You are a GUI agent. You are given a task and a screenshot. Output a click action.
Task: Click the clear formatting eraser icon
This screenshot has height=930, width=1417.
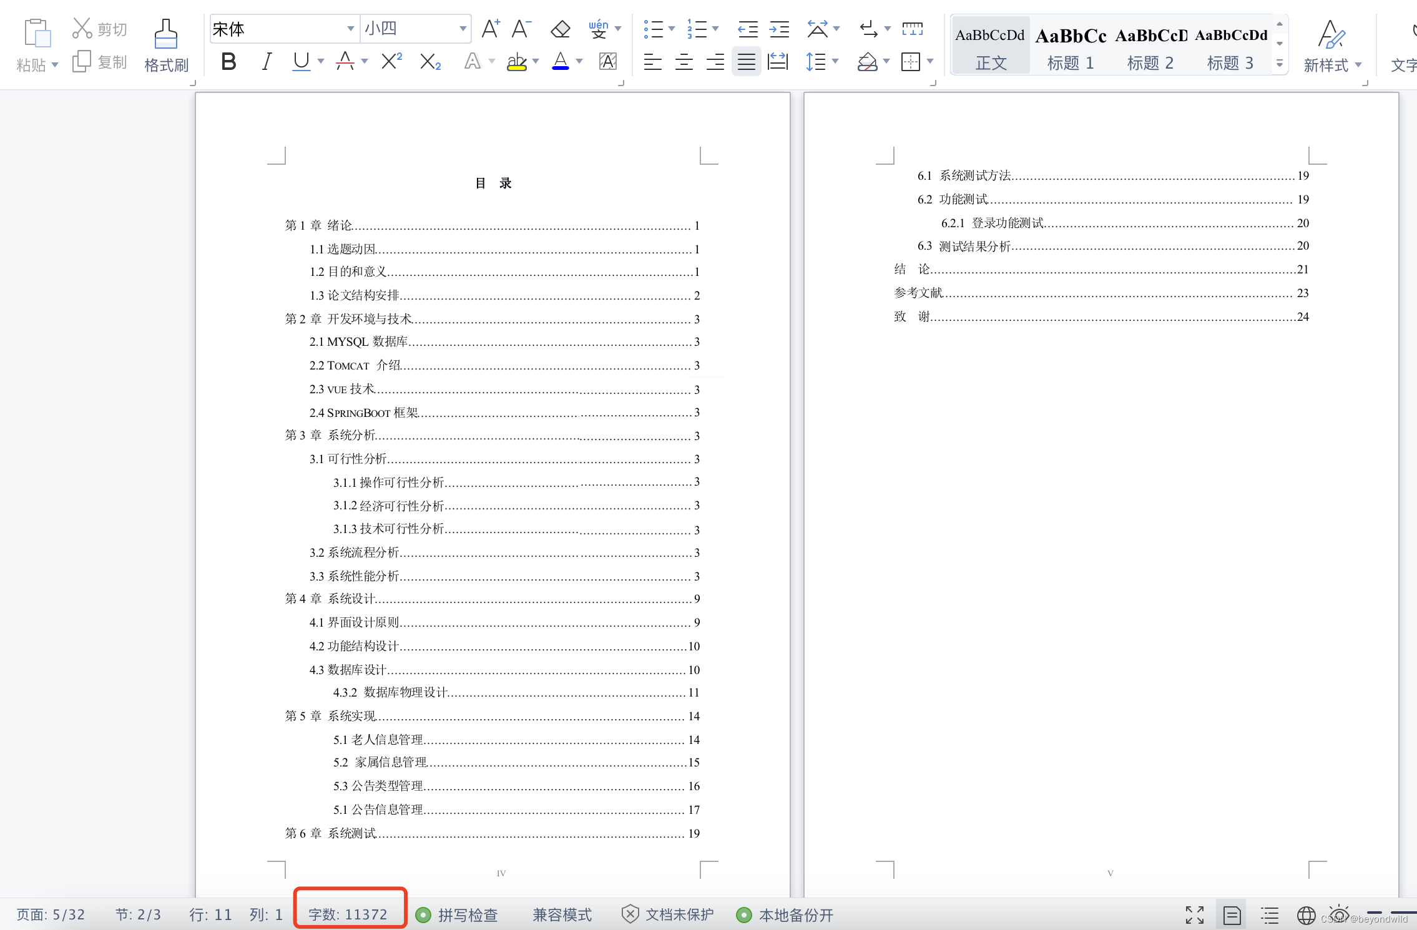coord(560,29)
